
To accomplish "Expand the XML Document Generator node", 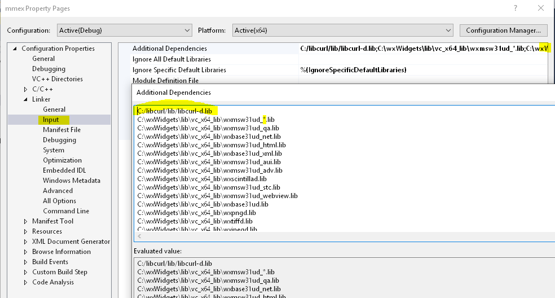I will point(25,242).
